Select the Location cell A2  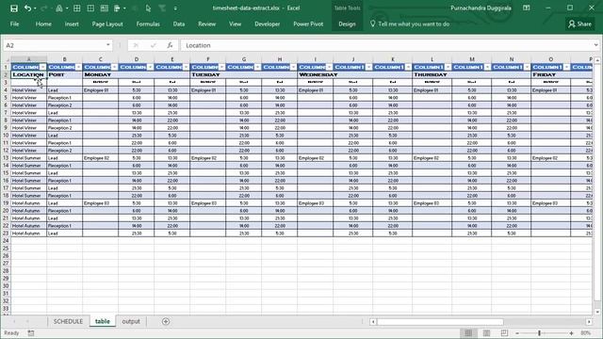tap(29, 74)
